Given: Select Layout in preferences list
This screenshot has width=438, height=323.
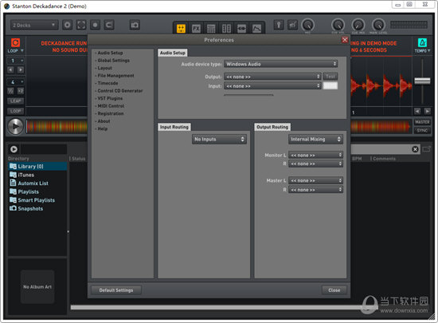Looking at the screenshot, I should (105, 68).
